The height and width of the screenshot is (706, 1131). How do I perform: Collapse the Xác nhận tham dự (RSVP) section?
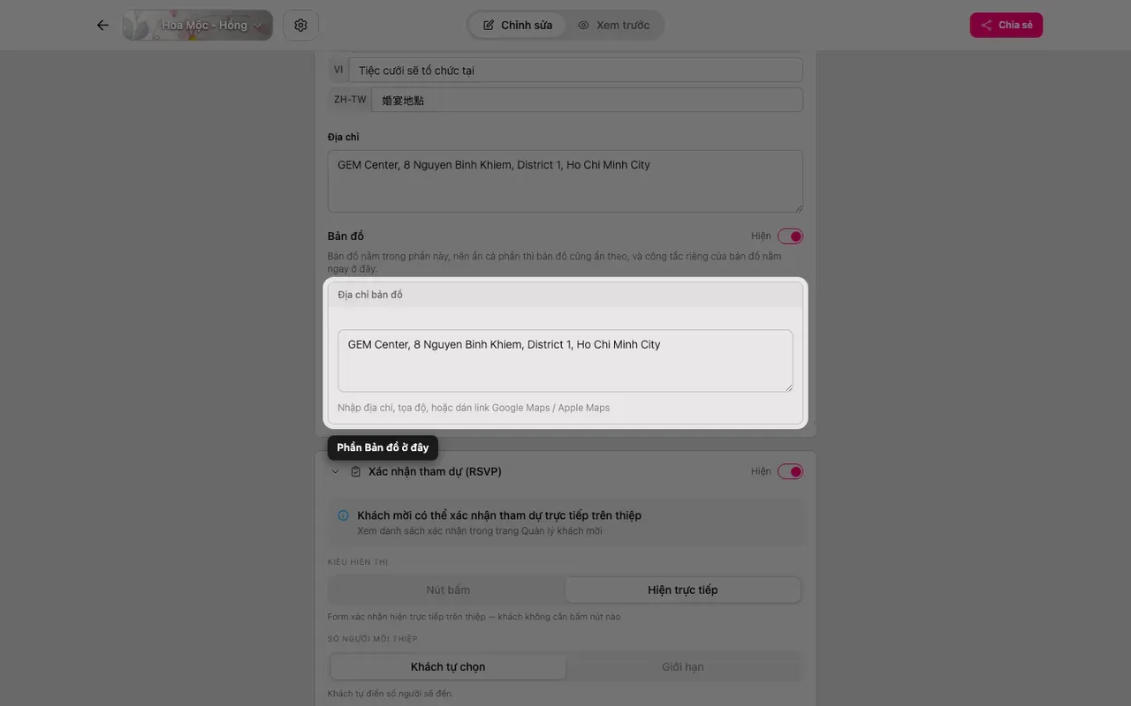(x=335, y=471)
